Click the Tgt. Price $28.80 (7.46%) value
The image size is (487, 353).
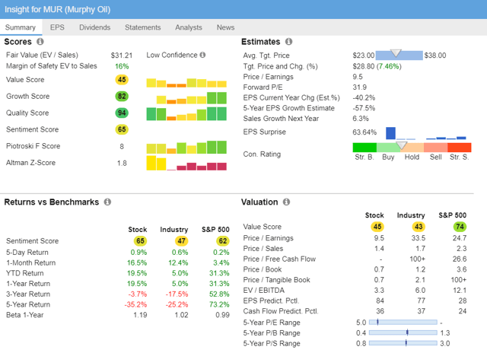(x=377, y=66)
